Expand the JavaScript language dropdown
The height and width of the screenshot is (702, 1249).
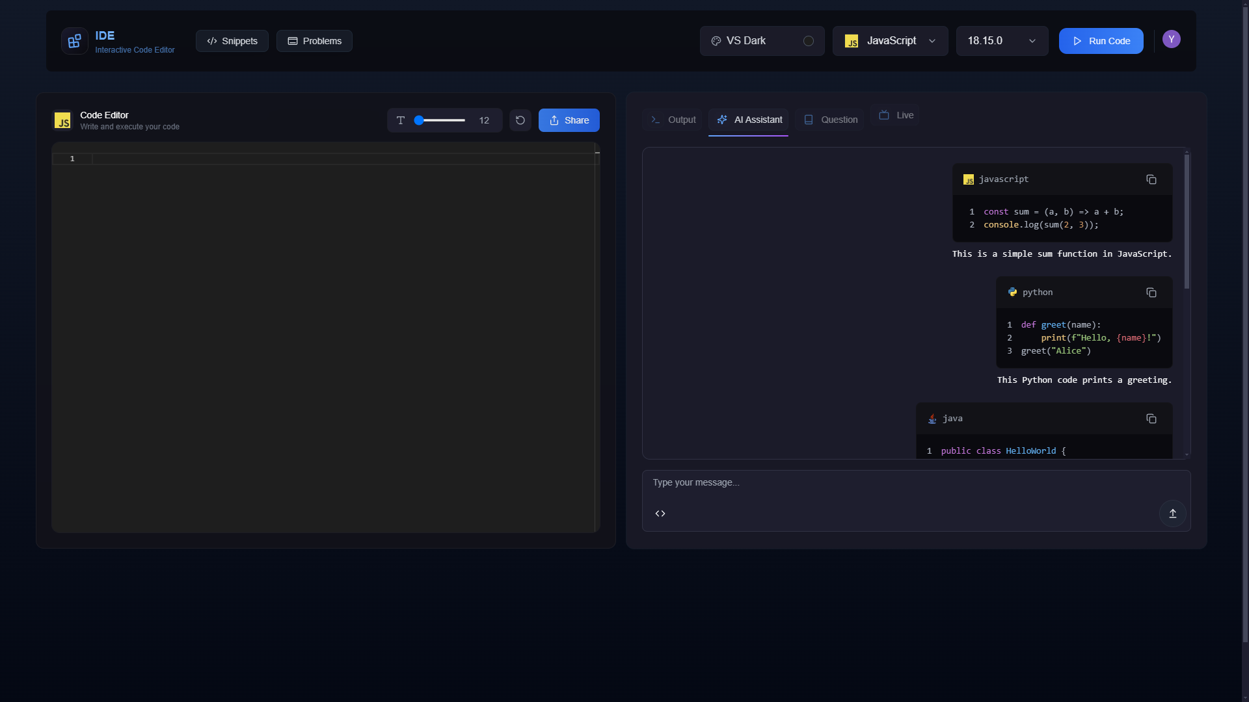(890, 41)
